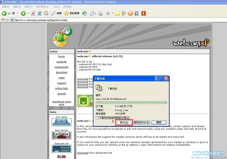Click the Close button in download dialog
The height and width of the screenshot is (159, 227).
coord(159,123)
